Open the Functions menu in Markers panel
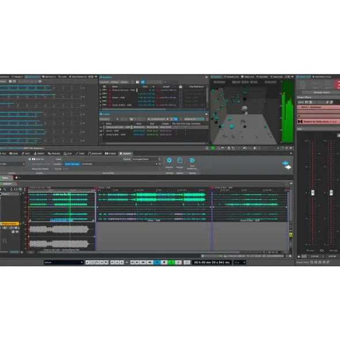This screenshot has width=340, height=341. point(104,82)
